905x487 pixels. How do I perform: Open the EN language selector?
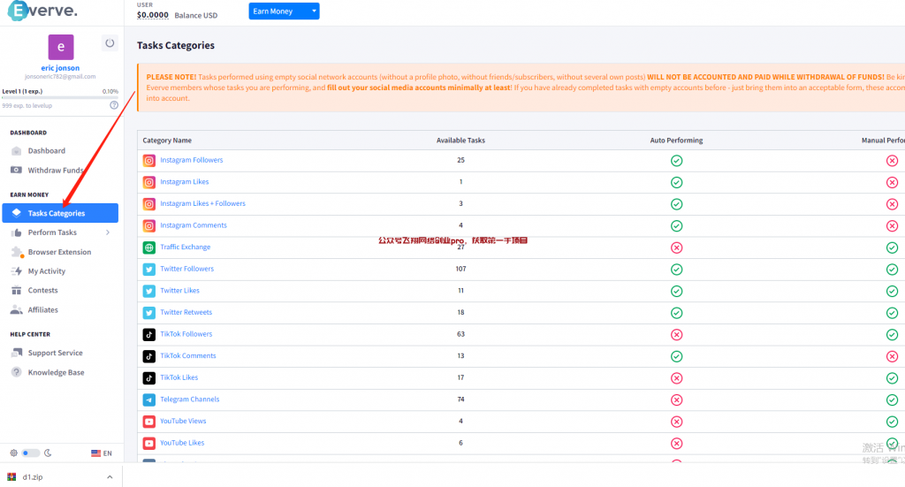[102, 453]
